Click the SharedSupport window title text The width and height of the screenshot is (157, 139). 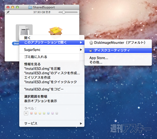(x=44, y=7)
